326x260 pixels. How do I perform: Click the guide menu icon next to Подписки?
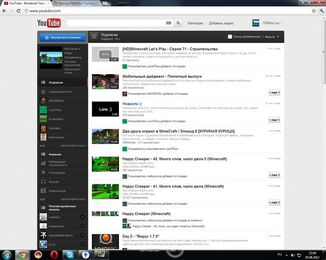click(94, 36)
